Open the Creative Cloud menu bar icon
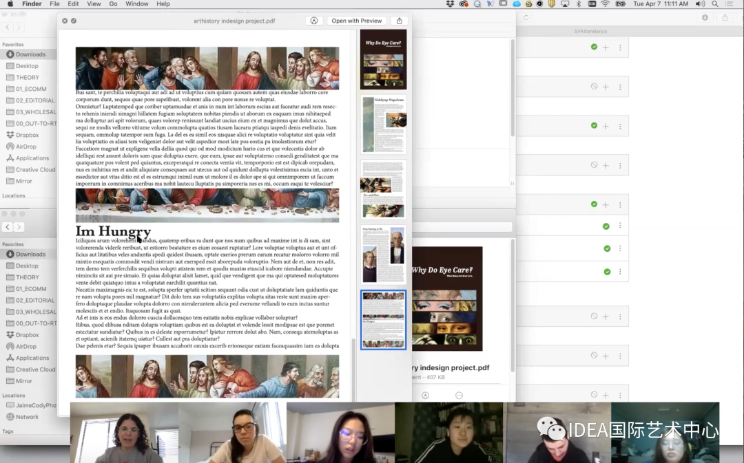 (x=464, y=4)
